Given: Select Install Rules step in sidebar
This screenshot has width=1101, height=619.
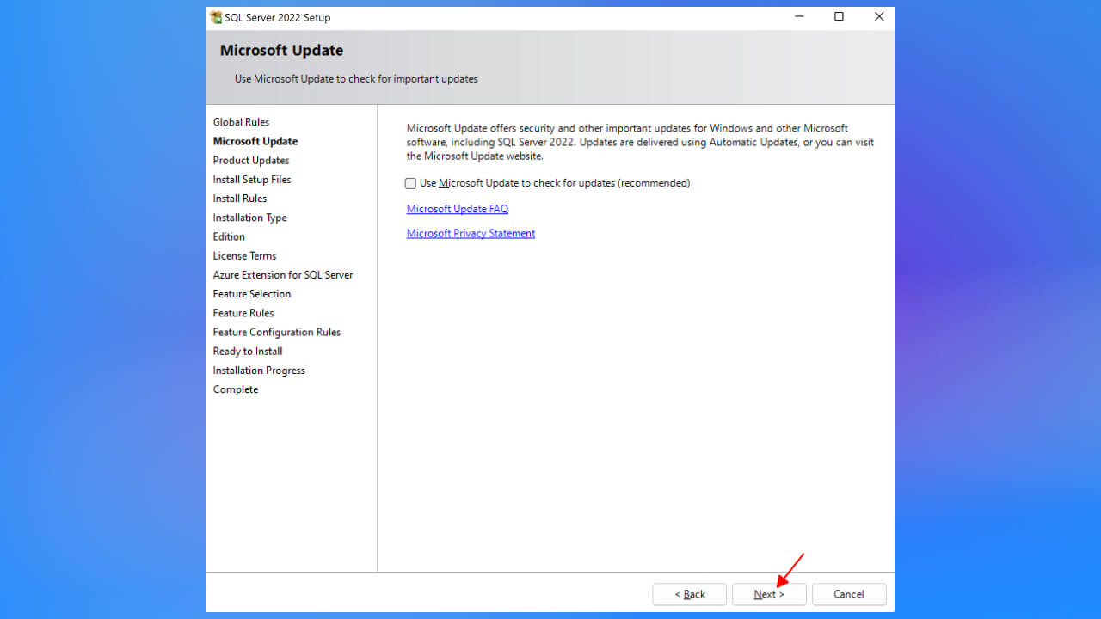Looking at the screenshot, I should [x=240, y=199].
